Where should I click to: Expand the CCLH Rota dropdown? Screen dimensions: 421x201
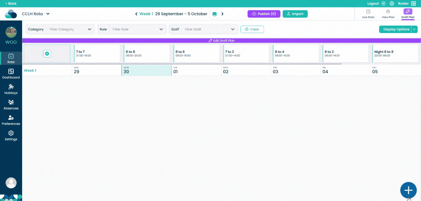coord(48,14)
